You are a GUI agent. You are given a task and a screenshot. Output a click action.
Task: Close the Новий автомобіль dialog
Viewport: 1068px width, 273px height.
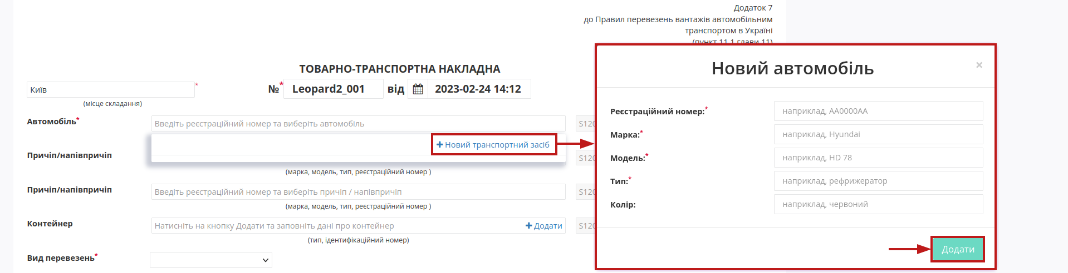[x=979, y=65]
